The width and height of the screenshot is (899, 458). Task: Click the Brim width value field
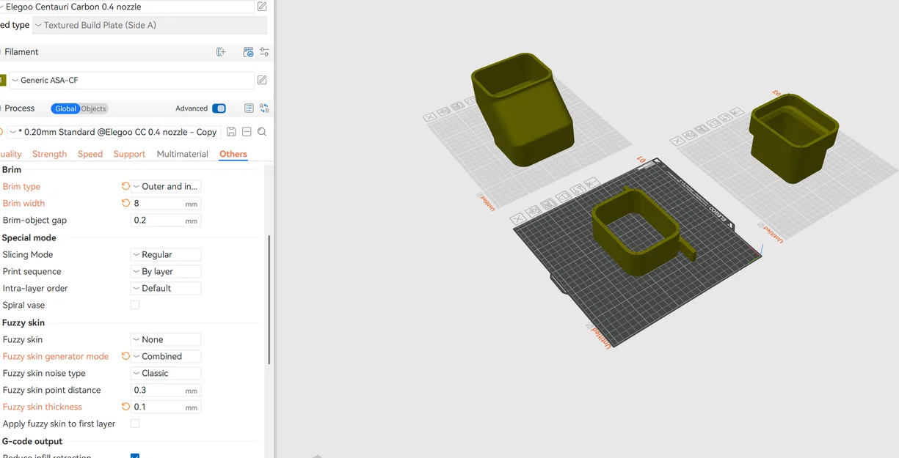166,203
